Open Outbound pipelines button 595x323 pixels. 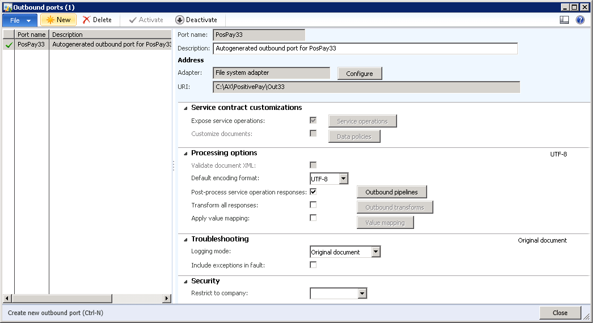pyautogui.click(x=391, y=192)
